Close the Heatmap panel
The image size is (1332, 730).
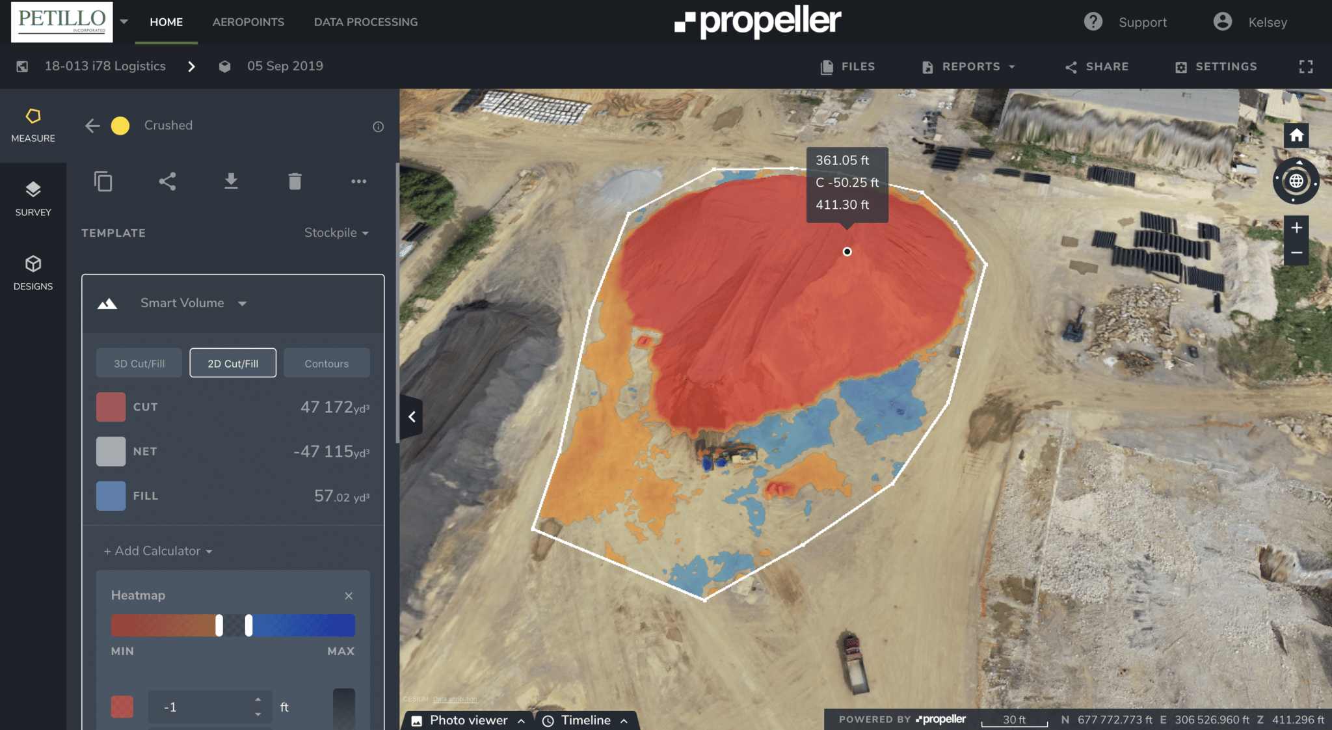pos(349,596)
